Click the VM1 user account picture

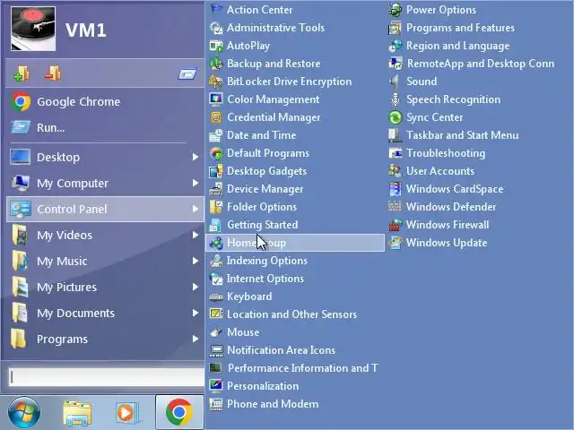33,29
